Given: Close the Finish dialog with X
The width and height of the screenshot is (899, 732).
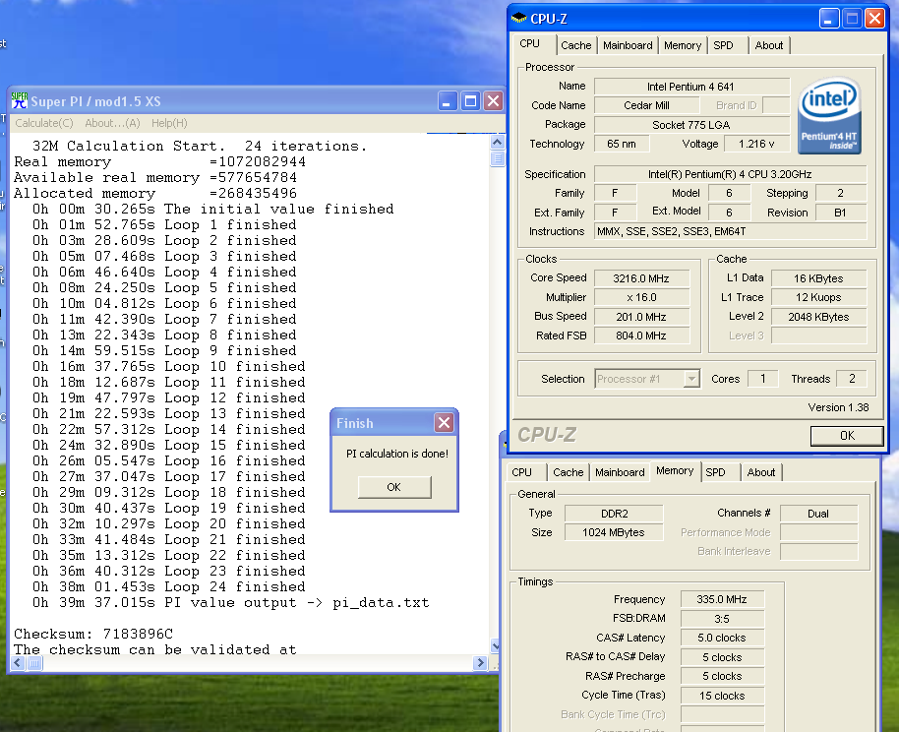Looking at the screenshot, I should [x=444, y=423].
